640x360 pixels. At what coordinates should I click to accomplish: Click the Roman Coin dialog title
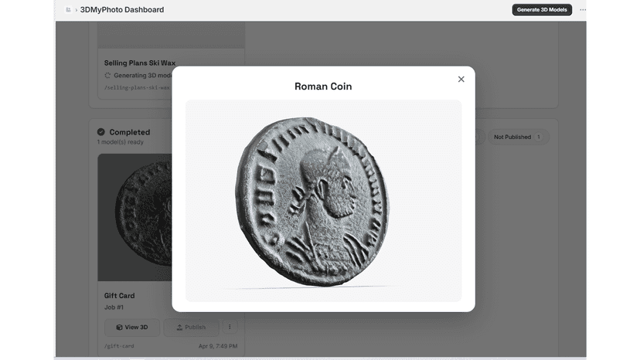point(323,87)
